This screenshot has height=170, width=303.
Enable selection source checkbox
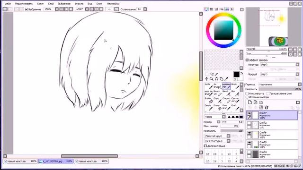(247, 97)
